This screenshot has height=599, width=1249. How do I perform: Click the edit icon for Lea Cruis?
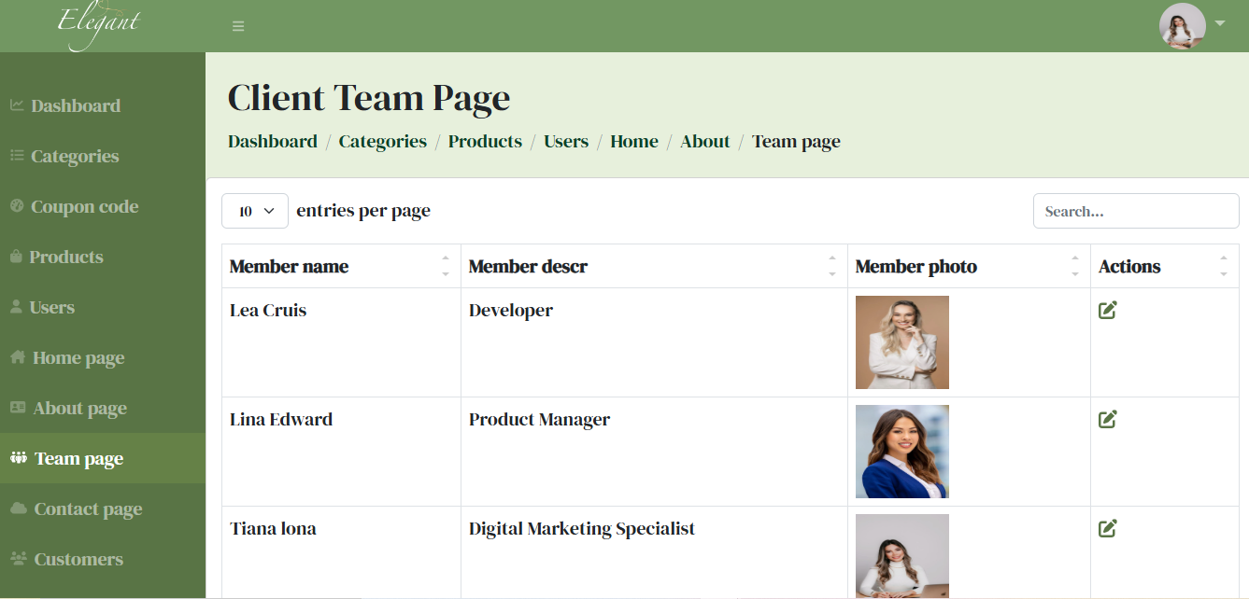pos(1108,311)
